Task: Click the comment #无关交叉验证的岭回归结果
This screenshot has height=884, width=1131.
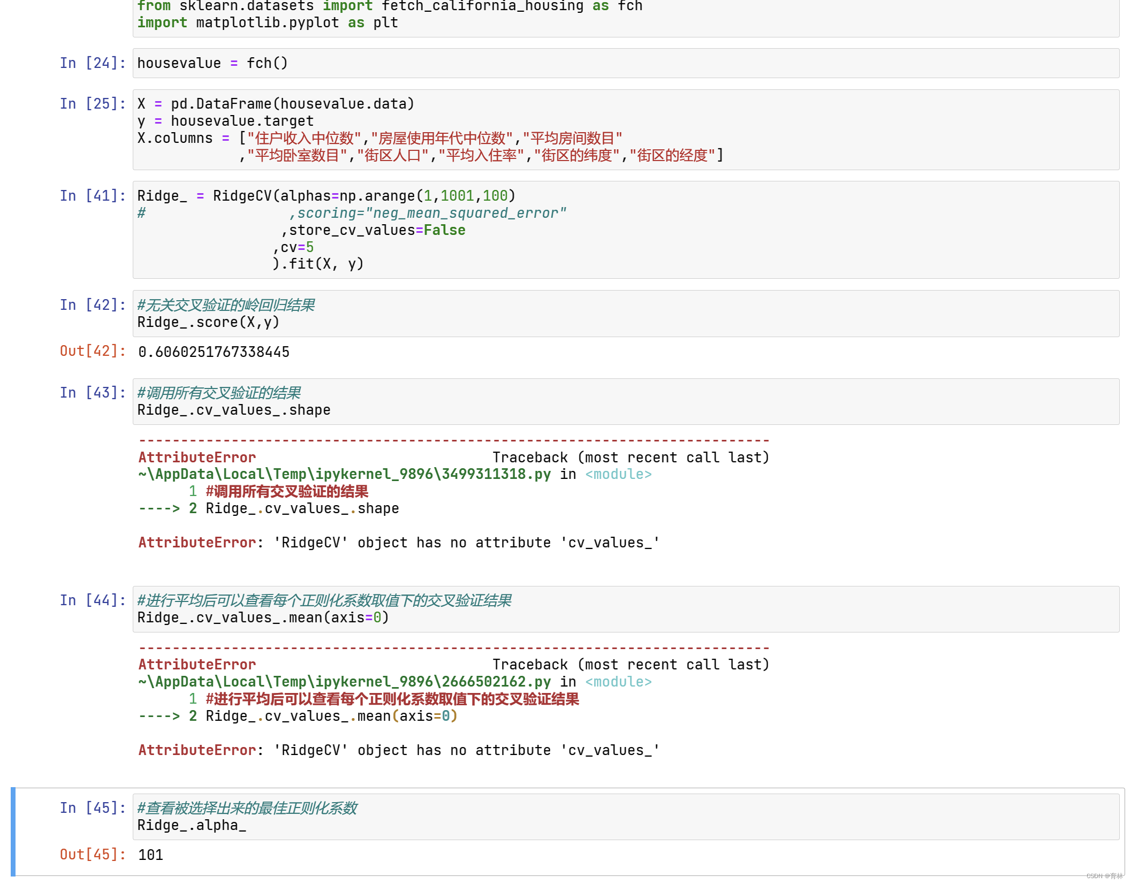Action: tap(226, 305)
